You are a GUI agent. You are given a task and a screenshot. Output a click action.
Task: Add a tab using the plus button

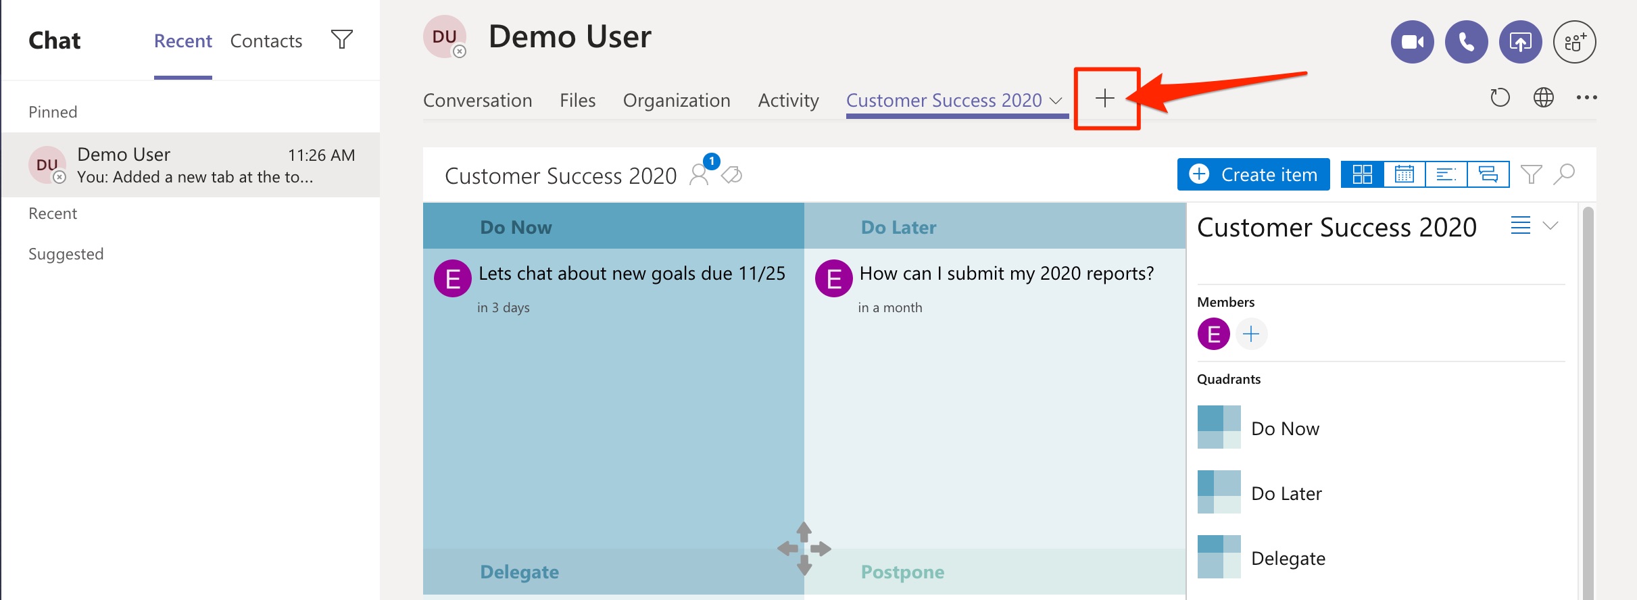point(1105,99)
